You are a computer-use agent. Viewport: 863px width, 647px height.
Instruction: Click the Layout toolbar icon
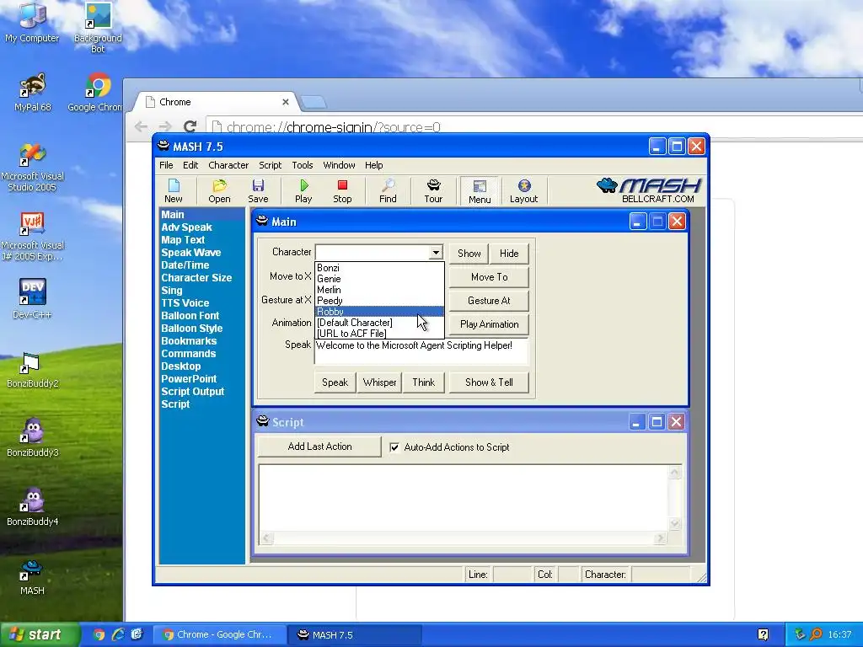coord(523,191)
